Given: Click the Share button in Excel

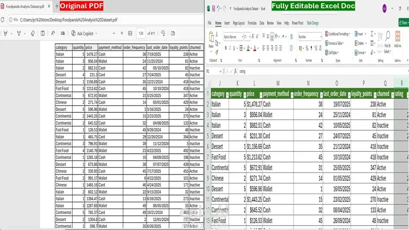Looking at the screenshot, I should coord(404,23).
